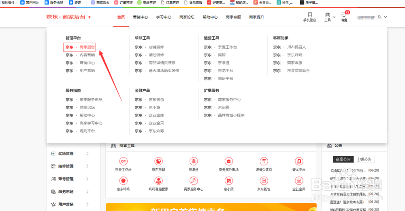Screen dimensions: 405x211
Task: Open the 企业金库 icon in 商家工具
Action: (x=299, y=181)
